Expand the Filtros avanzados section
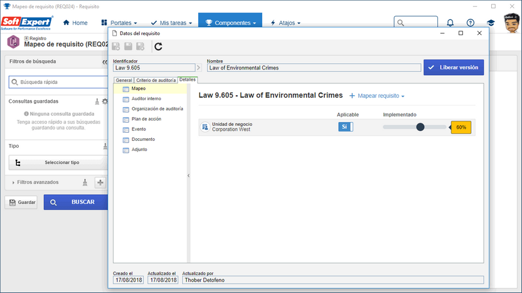This screenshot has height=293, width=522. pos(35,182)
